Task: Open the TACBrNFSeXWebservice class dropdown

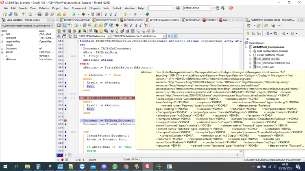Action: (109, 36)
